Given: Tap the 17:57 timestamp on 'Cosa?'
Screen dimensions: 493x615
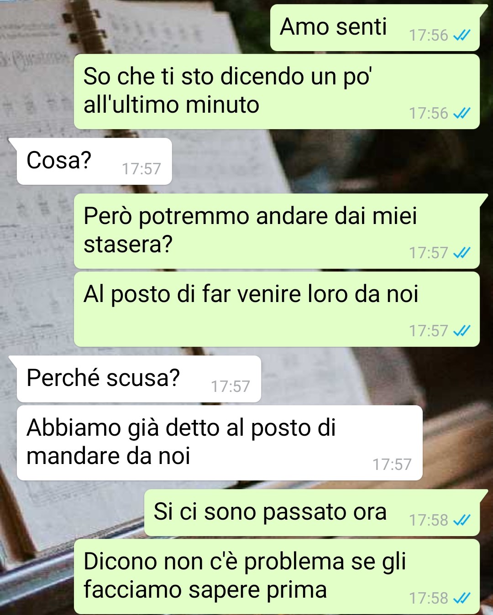Looking at the screenshot, I should pyautogui.click(x=142, y=169).
